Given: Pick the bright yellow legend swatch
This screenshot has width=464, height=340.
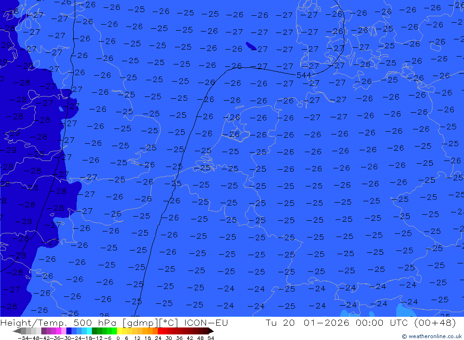Looking at the screenshot, I should (x=120, y=331).
